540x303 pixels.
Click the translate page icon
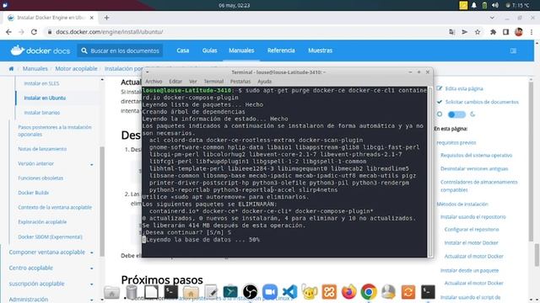click(452, 32)
